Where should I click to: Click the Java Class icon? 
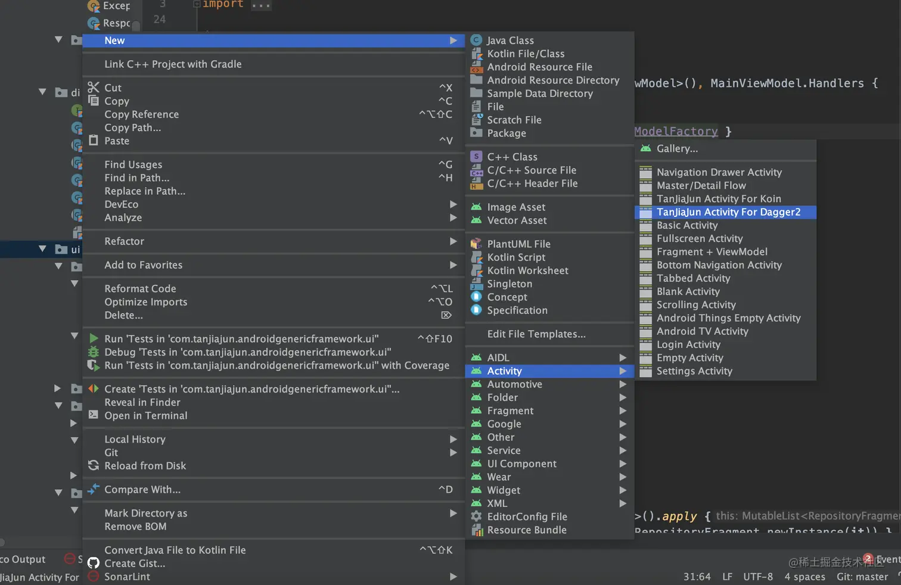476,40
